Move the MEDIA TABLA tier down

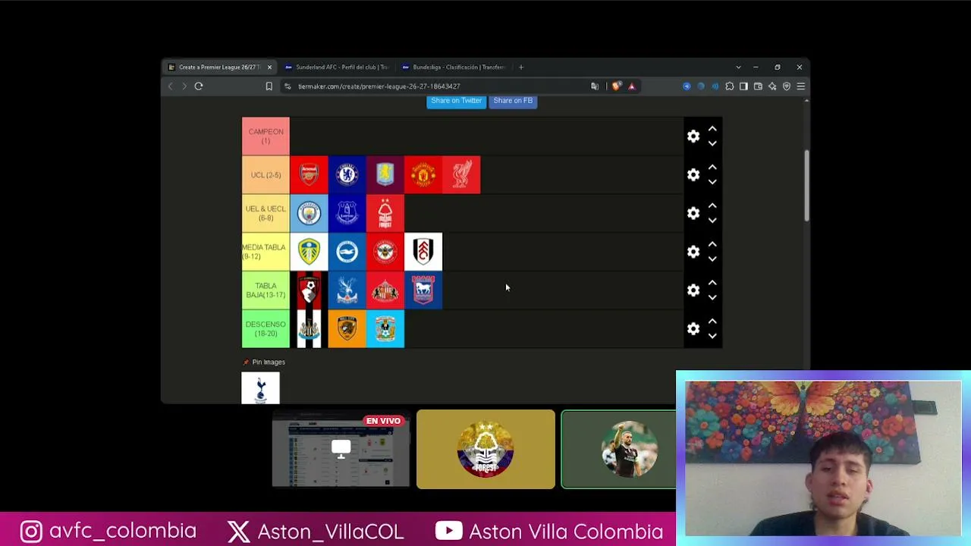pos(712,259)
